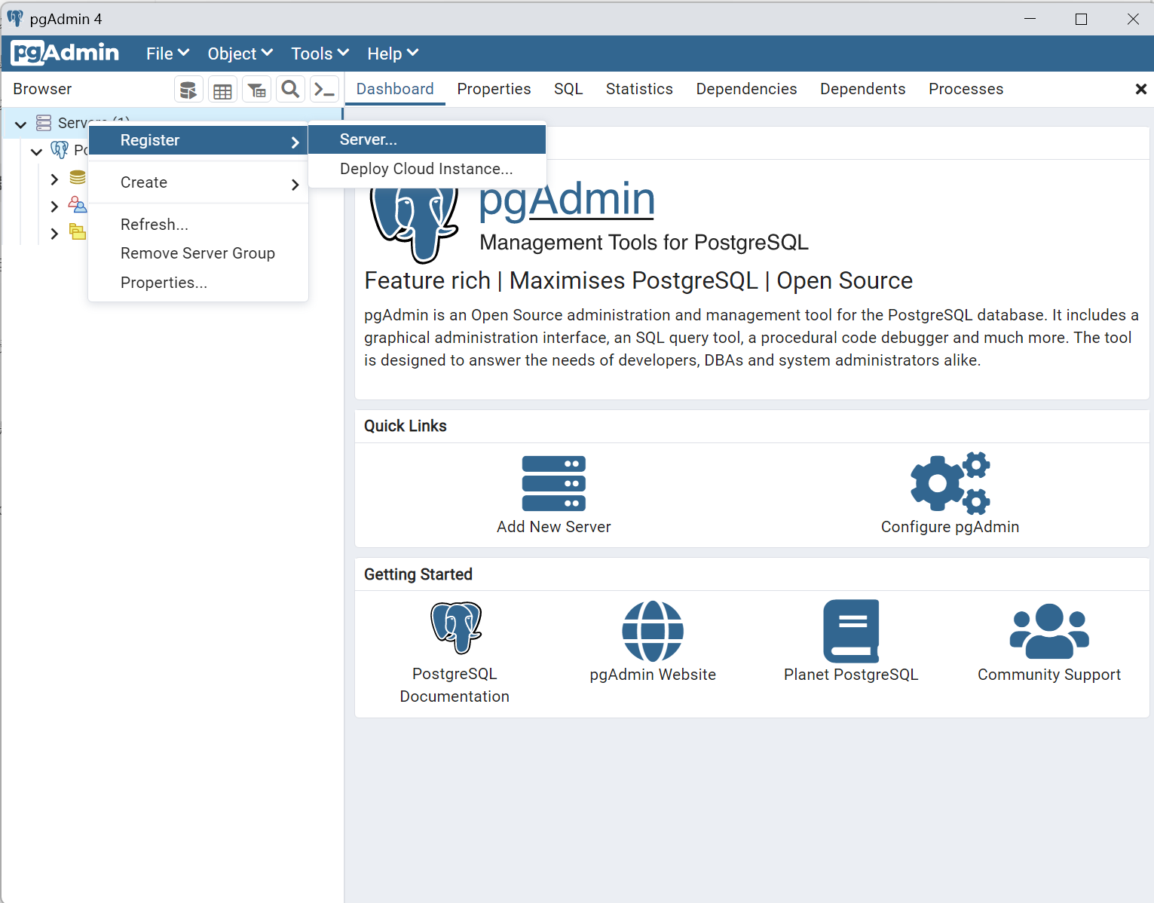Click the Planet PostgreSQL link text
Image resolution: width=1154 pixels, height=903 pixels.
(851, 675)
